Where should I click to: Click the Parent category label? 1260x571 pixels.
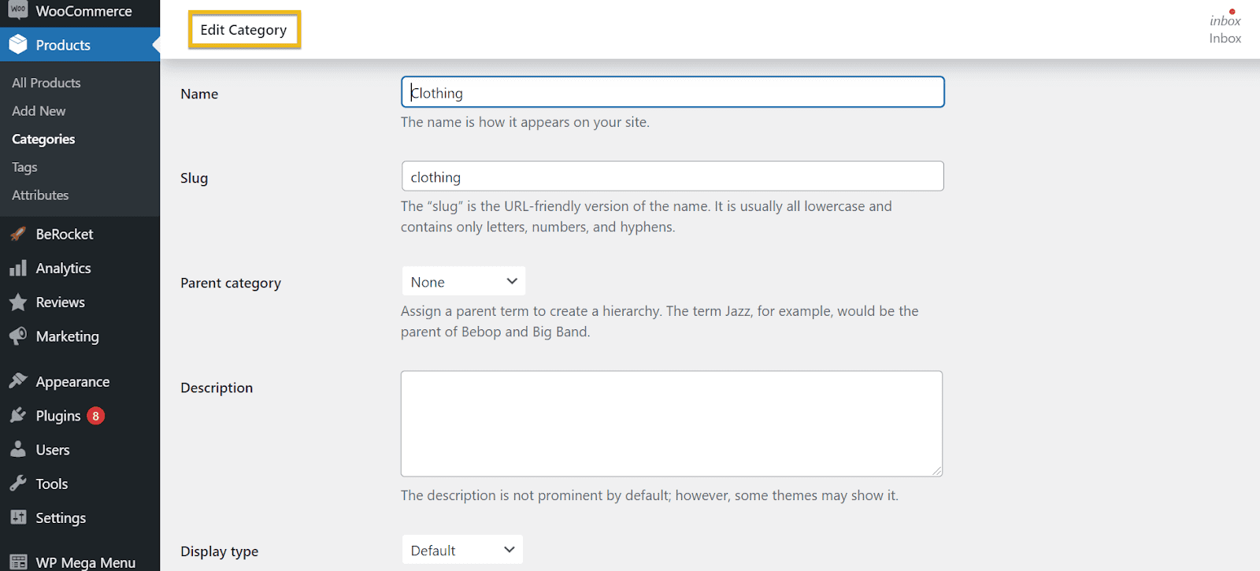point(231,283)
